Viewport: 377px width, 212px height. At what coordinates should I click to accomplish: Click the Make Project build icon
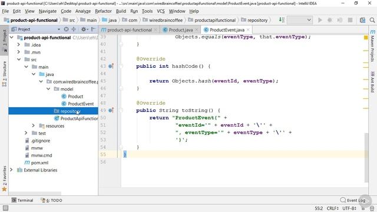282,20
